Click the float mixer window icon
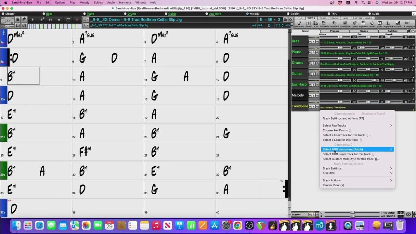Viewport: 416px width, 234px height. pyautogui.click(x=413, y=31)
